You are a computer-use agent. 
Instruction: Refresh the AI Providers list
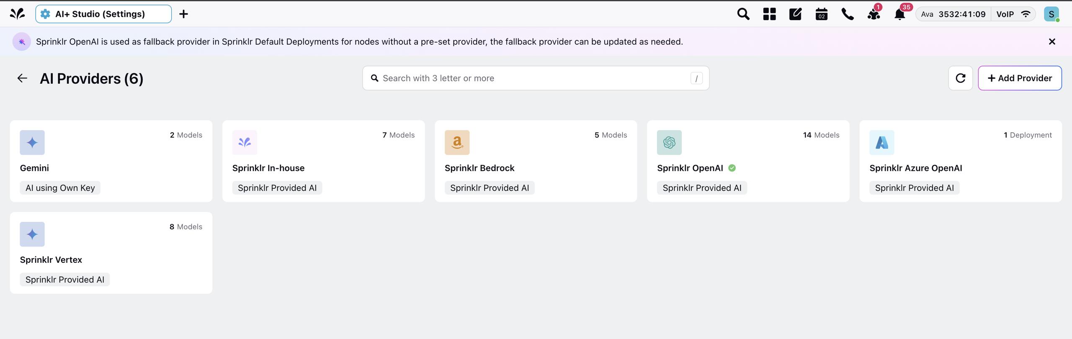coord(960,78)
